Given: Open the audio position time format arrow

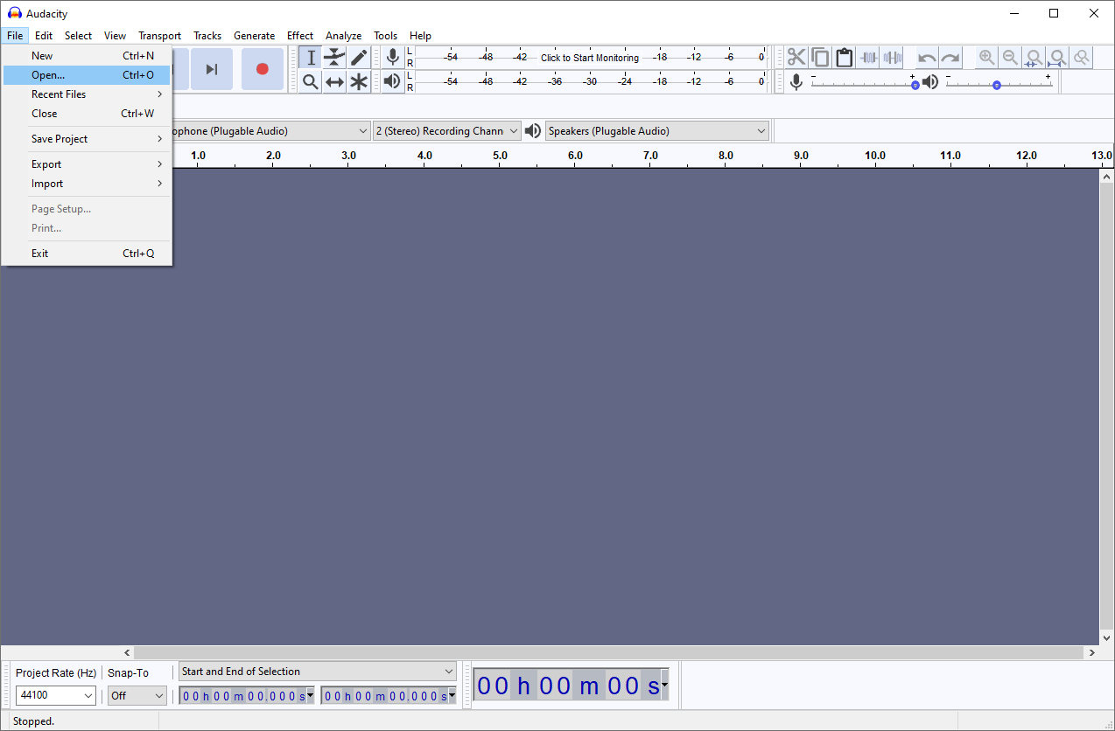Looking at the screenshot, I should point(664,686).
